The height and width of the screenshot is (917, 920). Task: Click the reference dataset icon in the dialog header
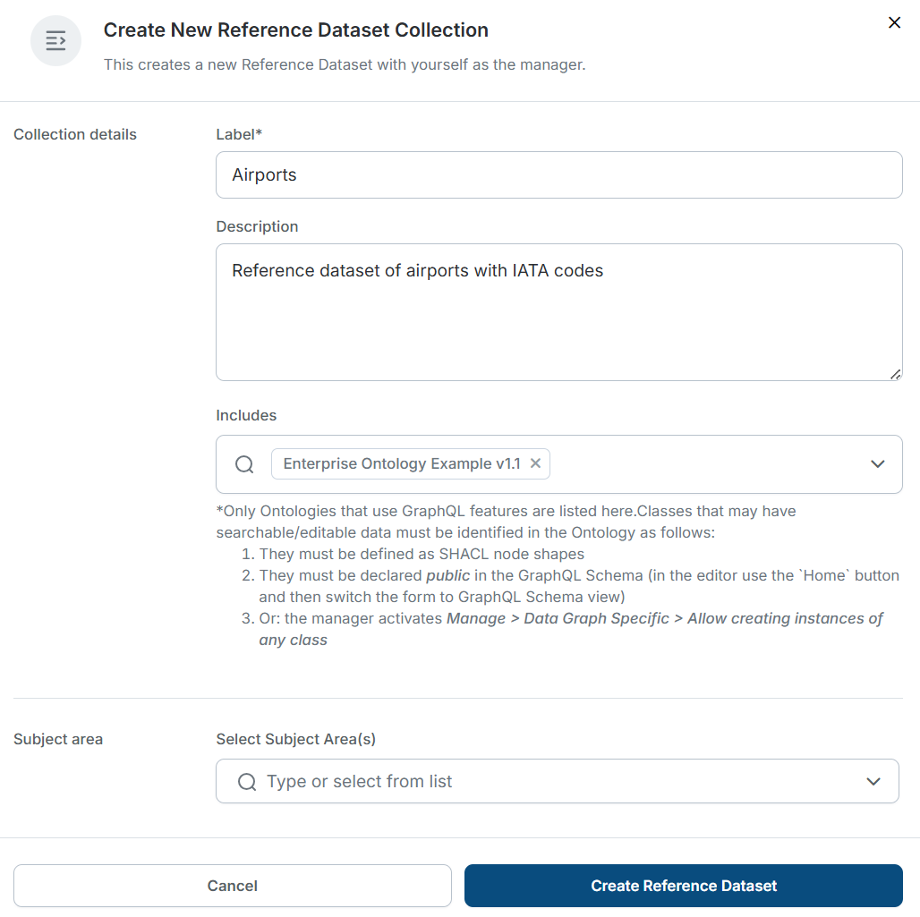click(55, 40)
